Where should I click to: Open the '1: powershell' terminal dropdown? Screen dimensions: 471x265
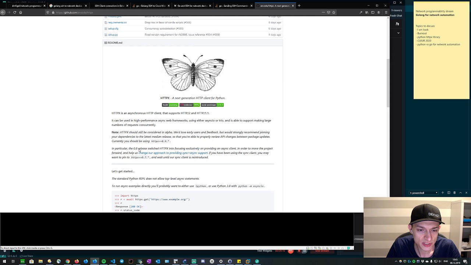(x=424, y=193)
